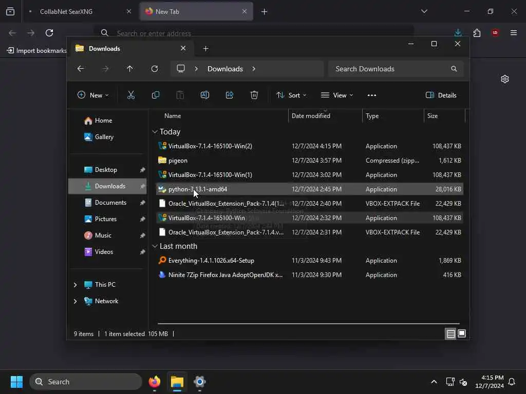Image resolution: width=526 pixels, height=394 pixels.
Task: Open Gallery in the sidebar
Action: [104, 136]
